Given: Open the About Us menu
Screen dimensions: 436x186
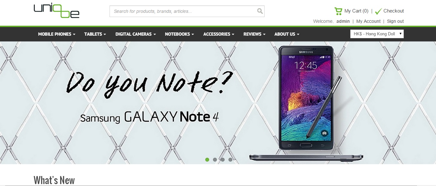Looking at the screenshot, I should (x=287, y=34).
